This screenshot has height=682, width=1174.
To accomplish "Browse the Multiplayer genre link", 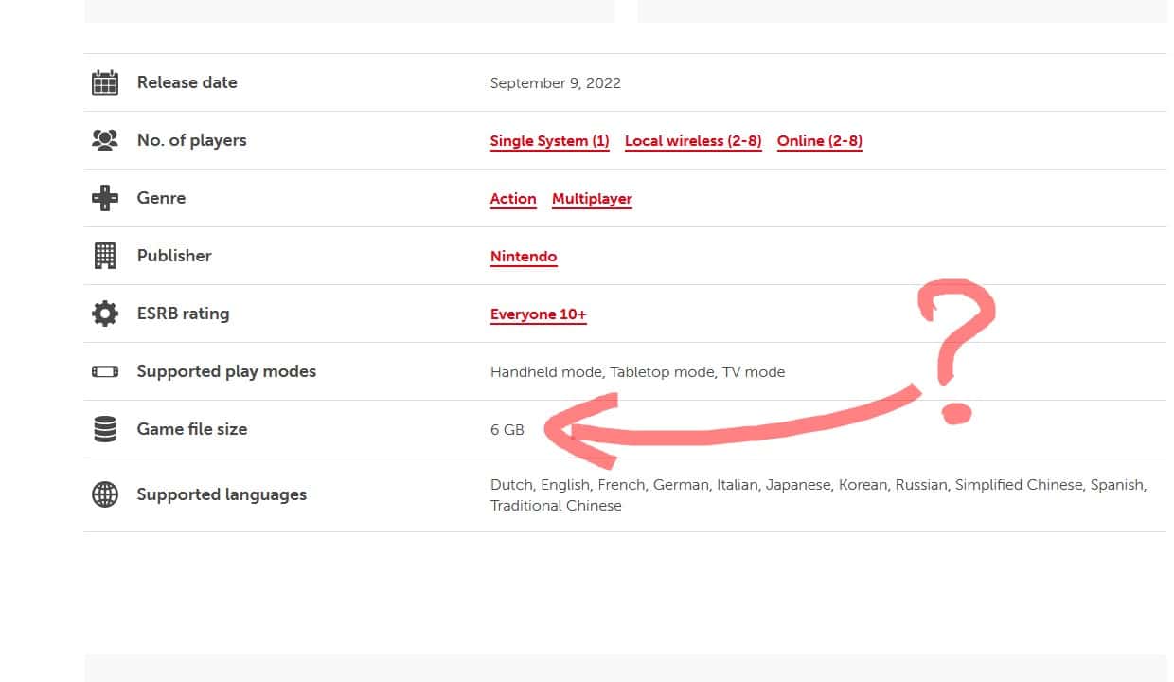I will point(592,199).
